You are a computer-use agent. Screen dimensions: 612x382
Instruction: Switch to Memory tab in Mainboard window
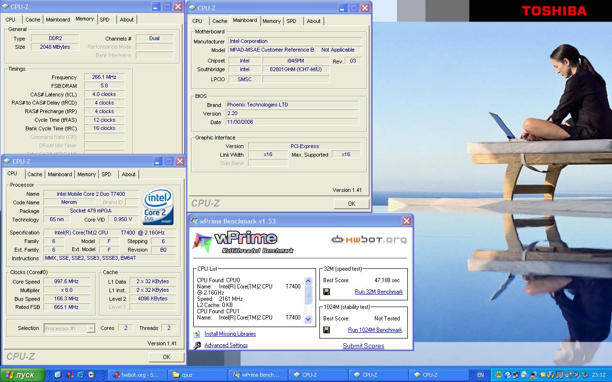click(x=272, y=21)
